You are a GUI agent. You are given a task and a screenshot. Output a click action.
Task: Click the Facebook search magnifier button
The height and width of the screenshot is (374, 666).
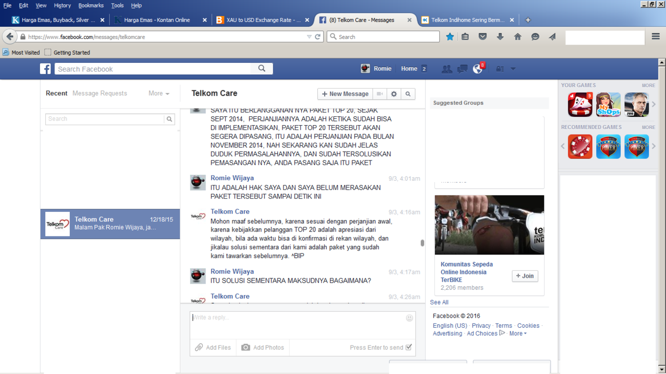(x=262, y=69)
